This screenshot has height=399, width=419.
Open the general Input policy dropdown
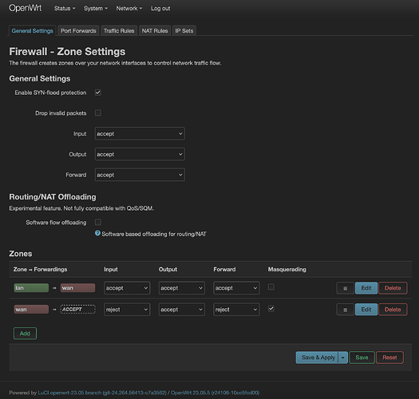tap(140, 133)
